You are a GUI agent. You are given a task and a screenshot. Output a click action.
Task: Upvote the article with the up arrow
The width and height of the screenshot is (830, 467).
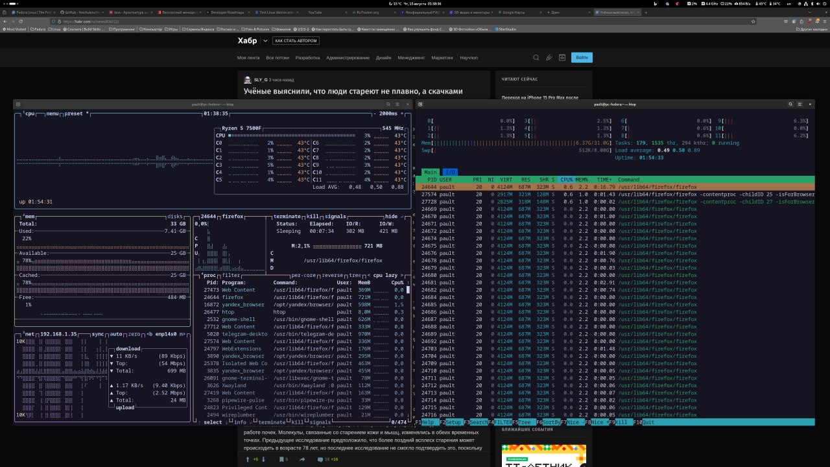pos(248,459)
